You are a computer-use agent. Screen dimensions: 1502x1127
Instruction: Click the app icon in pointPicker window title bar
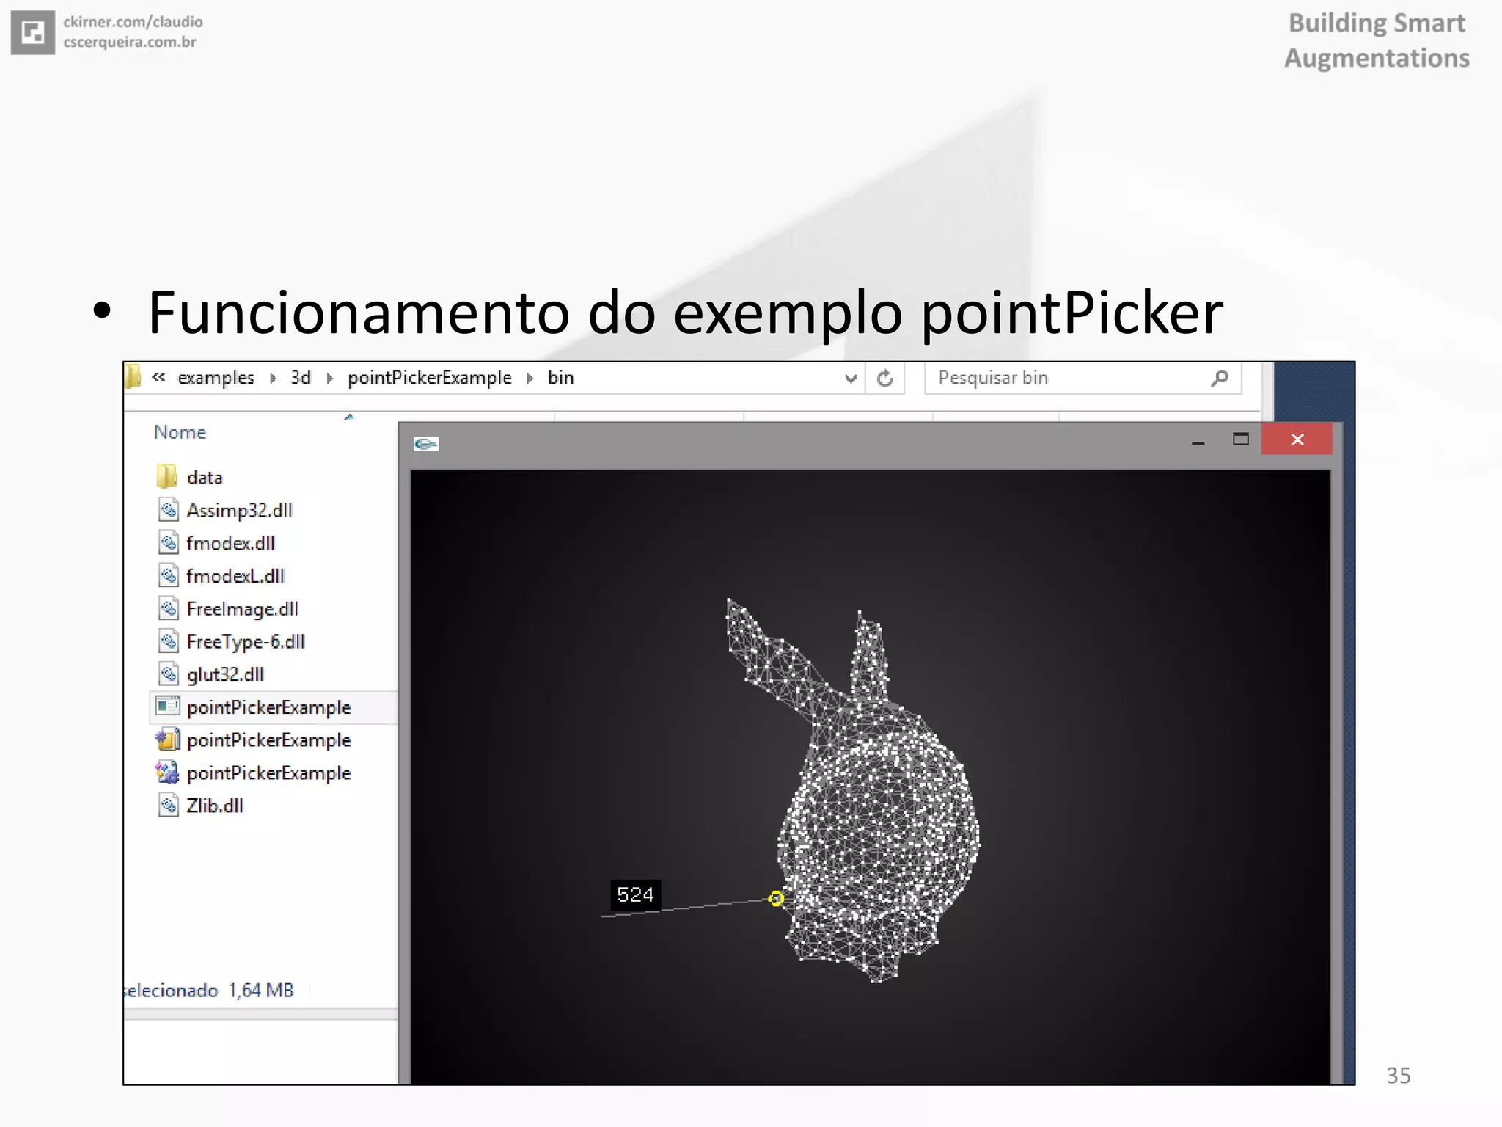[426, 444]
